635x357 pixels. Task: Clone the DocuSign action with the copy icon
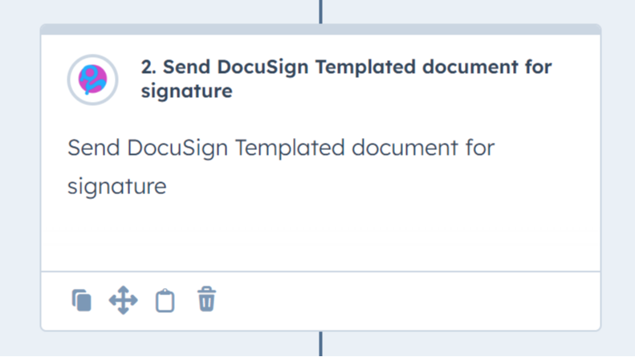point(81,301)
